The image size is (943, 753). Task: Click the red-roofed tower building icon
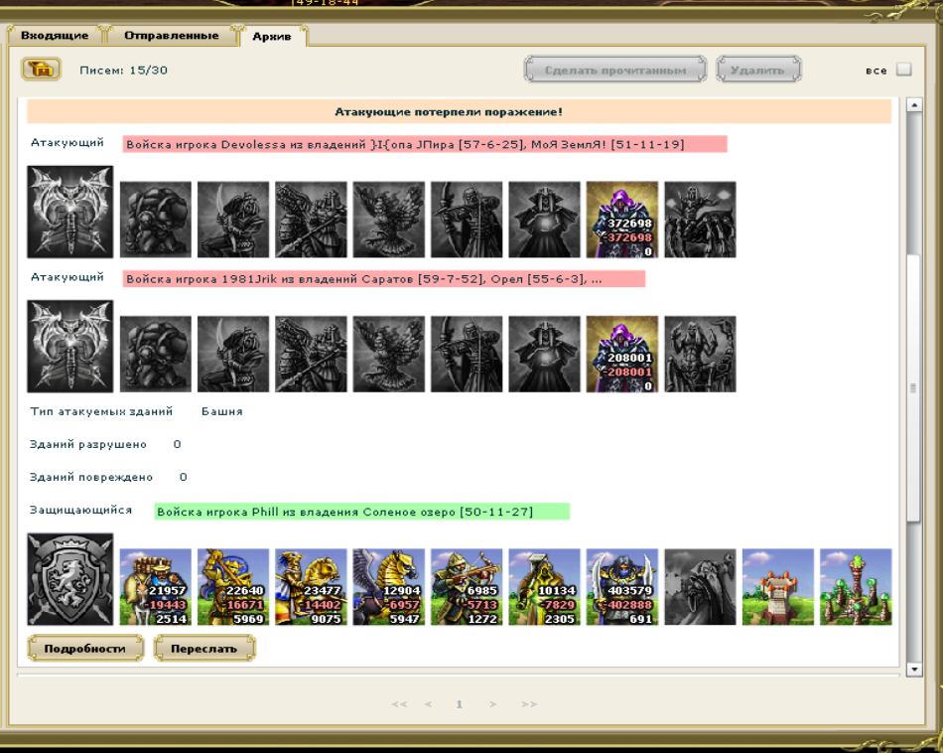click(x=777, y=587)
